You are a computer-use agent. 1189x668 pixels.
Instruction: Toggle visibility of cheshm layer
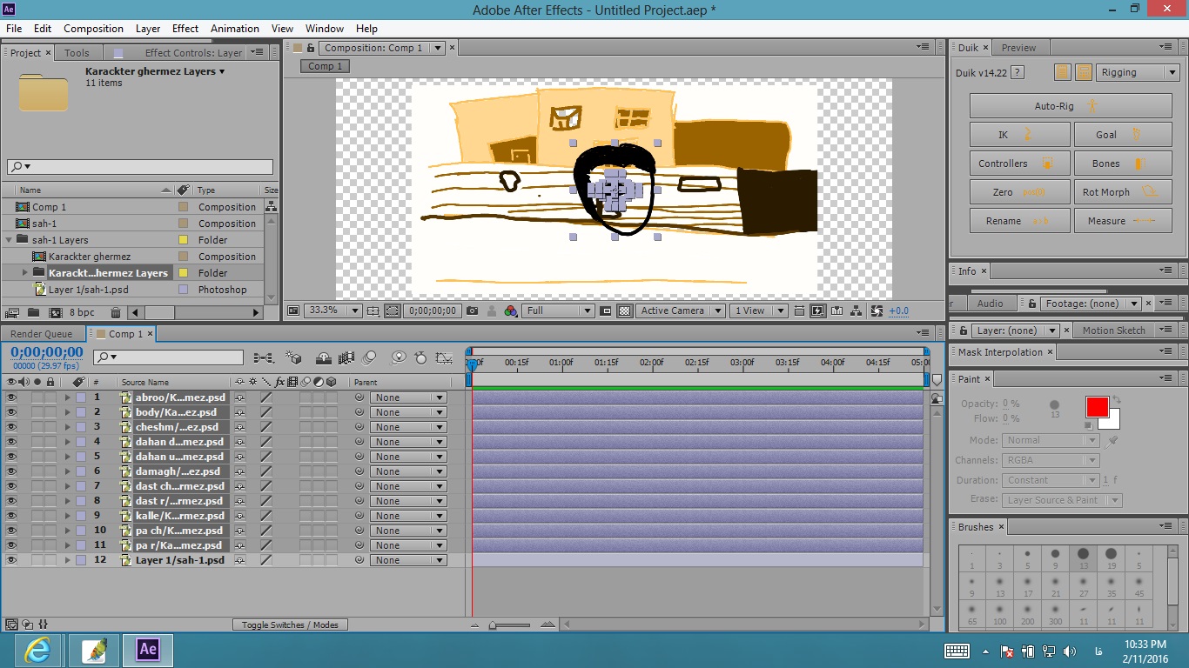tap(11, 427)
